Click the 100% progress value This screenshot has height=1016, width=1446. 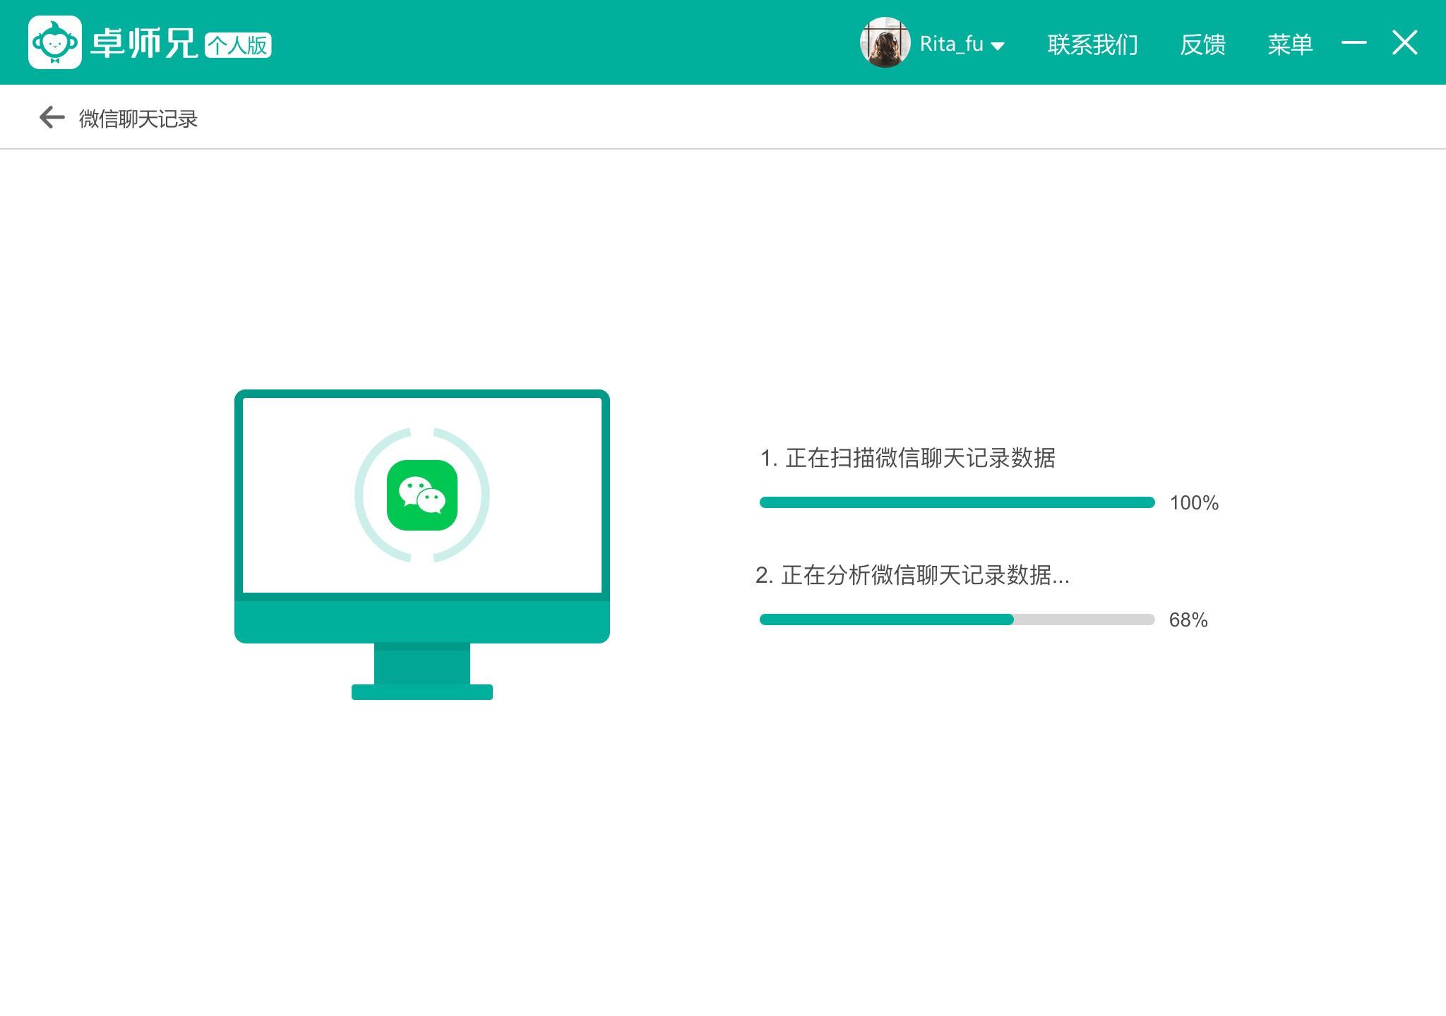[1194, 503]
